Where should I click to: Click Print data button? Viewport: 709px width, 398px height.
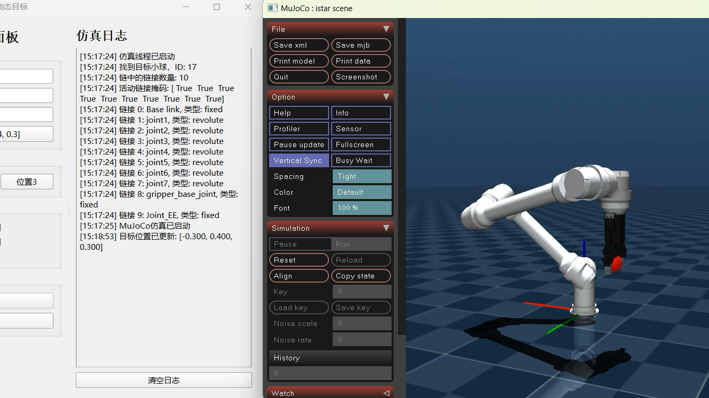pos(361,61)
